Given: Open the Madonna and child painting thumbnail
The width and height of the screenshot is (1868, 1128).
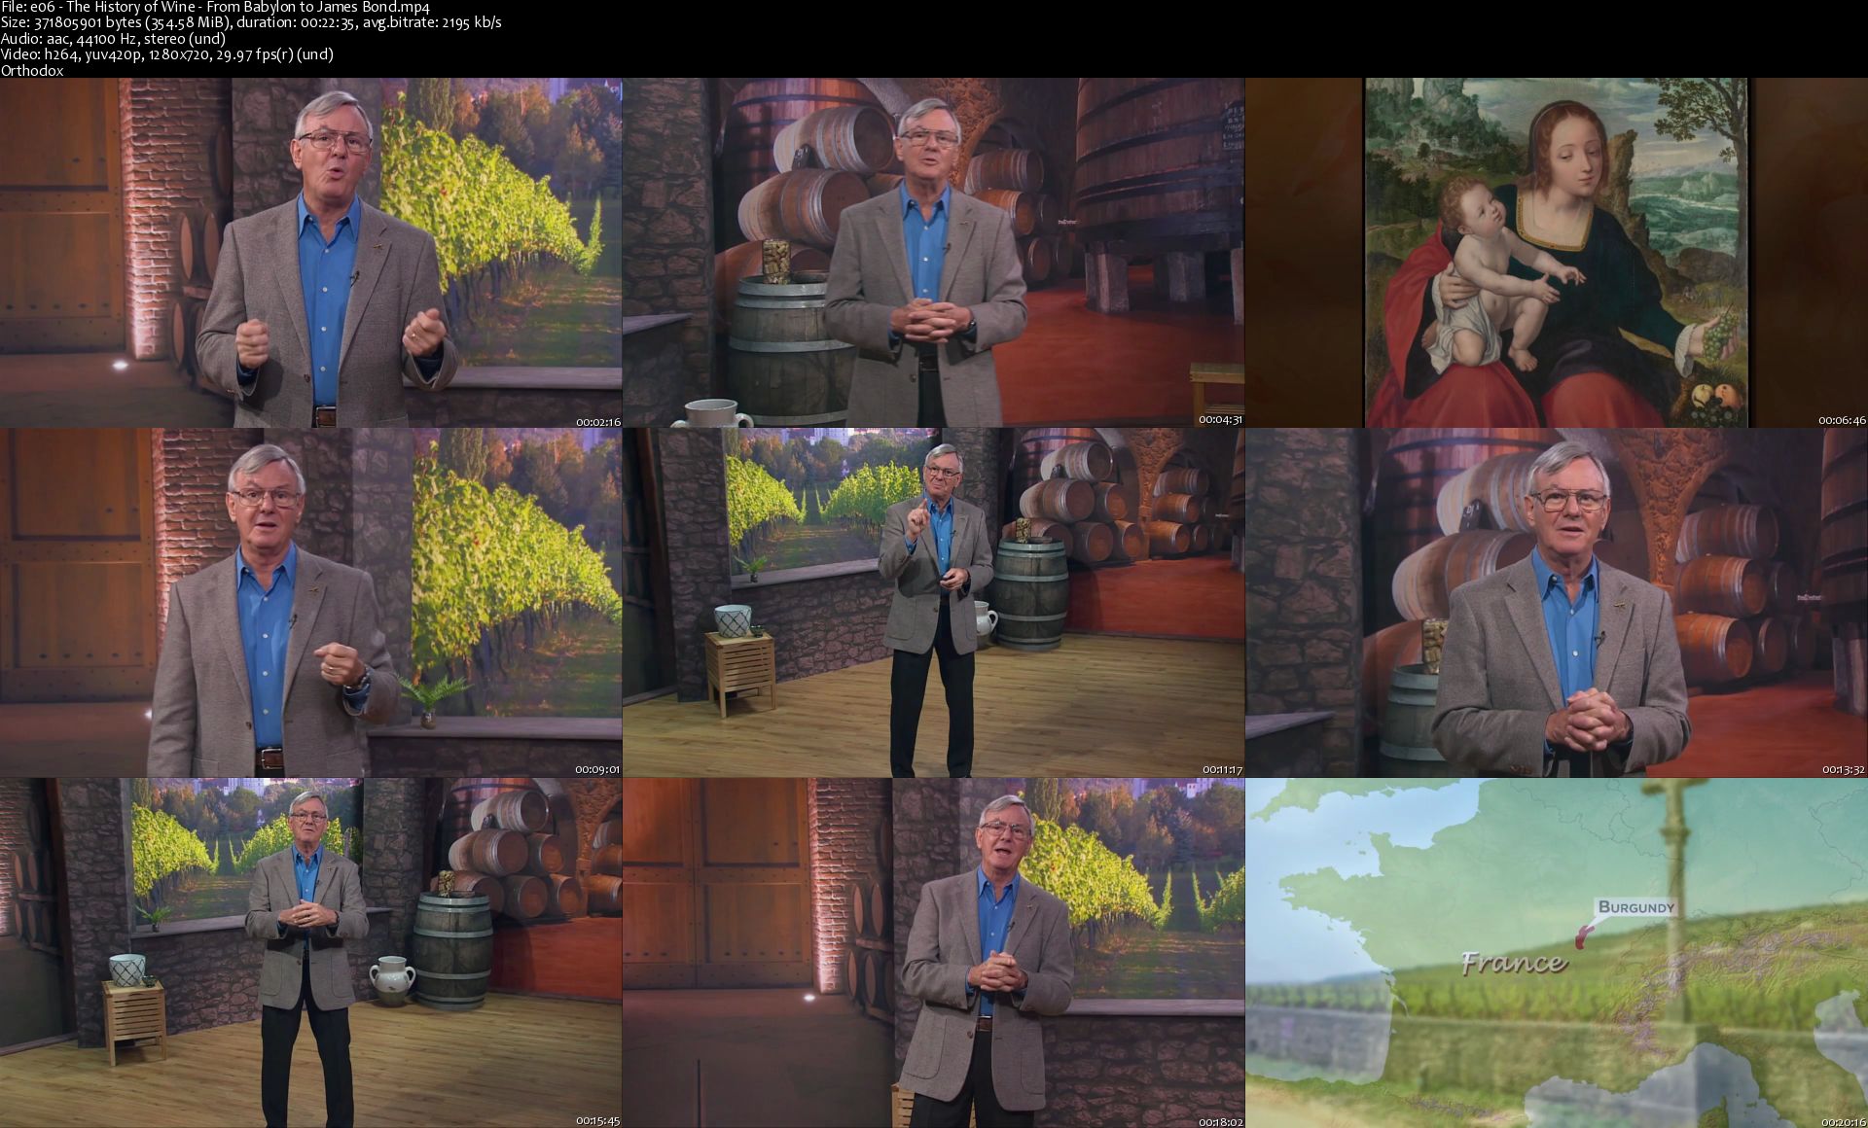Looking at the screenshot, I should tap(1556, 253).
